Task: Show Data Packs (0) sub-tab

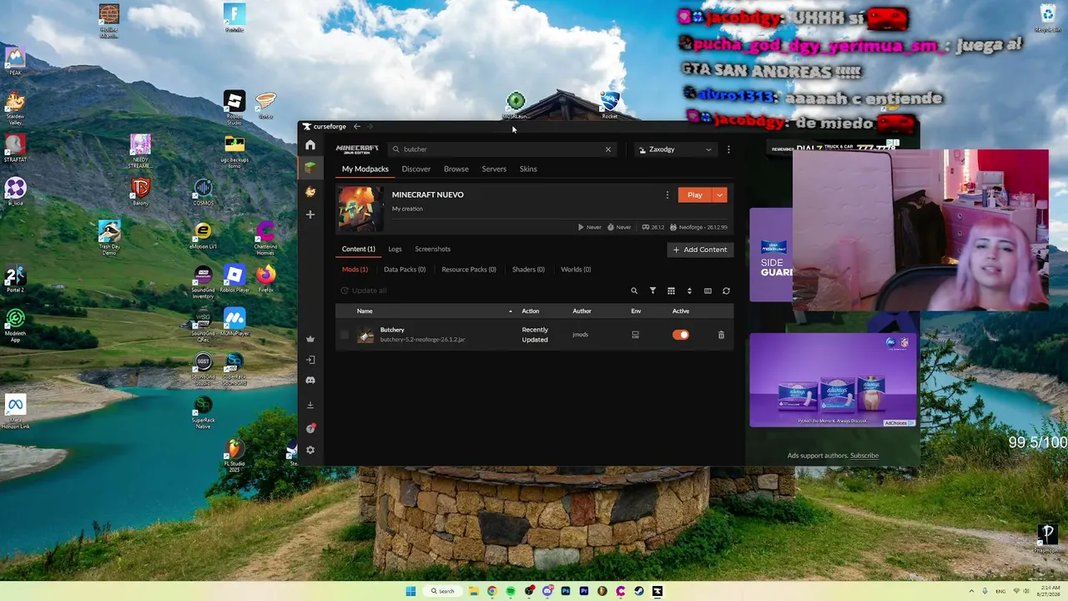Action: (405, 270)
